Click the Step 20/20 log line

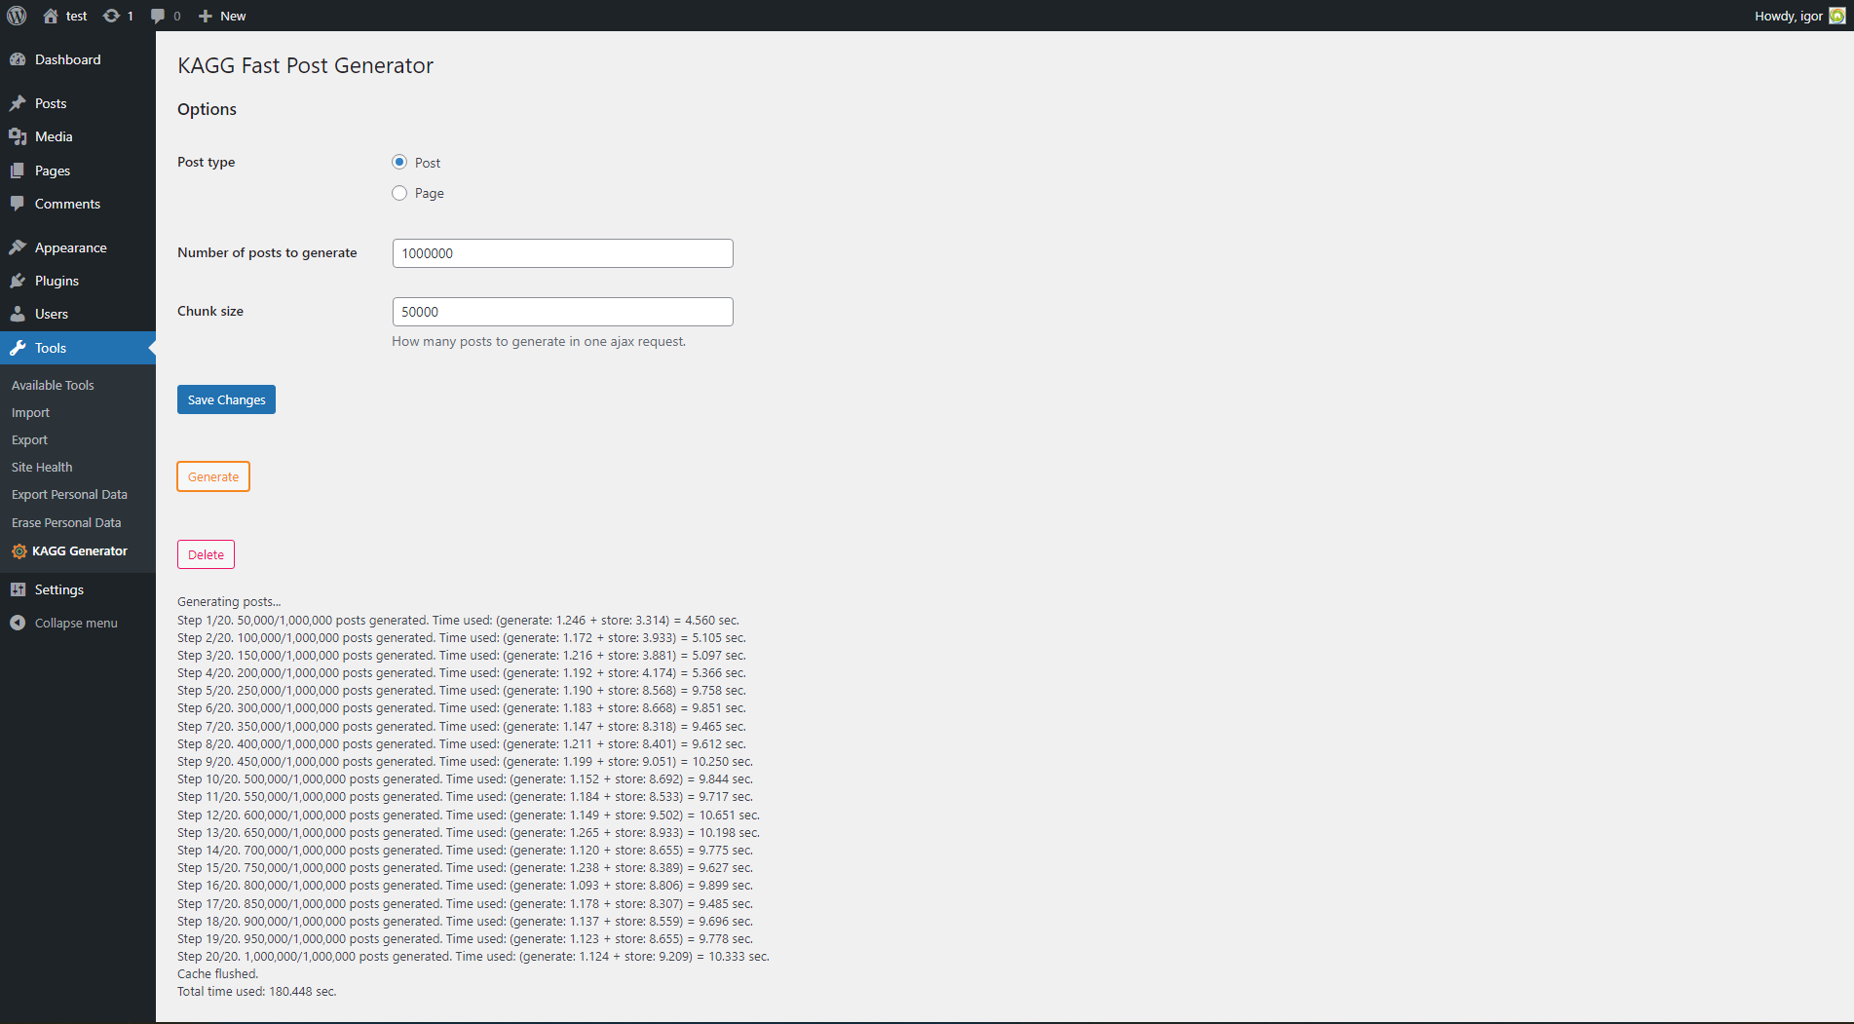point(473,956)
